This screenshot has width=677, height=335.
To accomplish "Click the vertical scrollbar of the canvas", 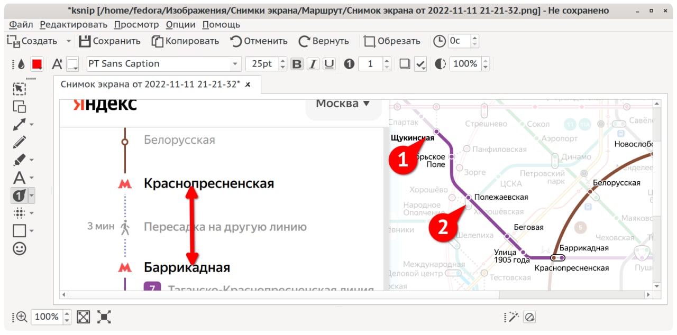I will tap(657, 194).
